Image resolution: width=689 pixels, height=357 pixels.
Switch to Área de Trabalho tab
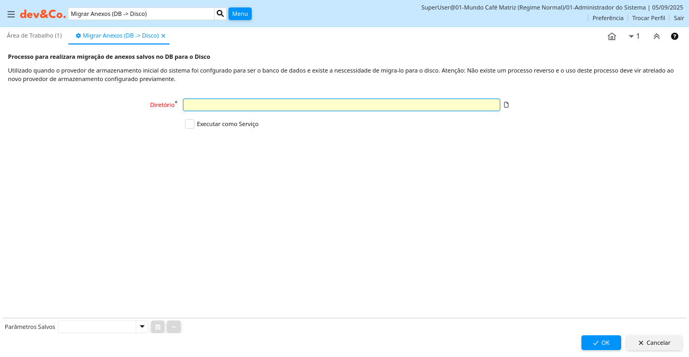(34, 35)
